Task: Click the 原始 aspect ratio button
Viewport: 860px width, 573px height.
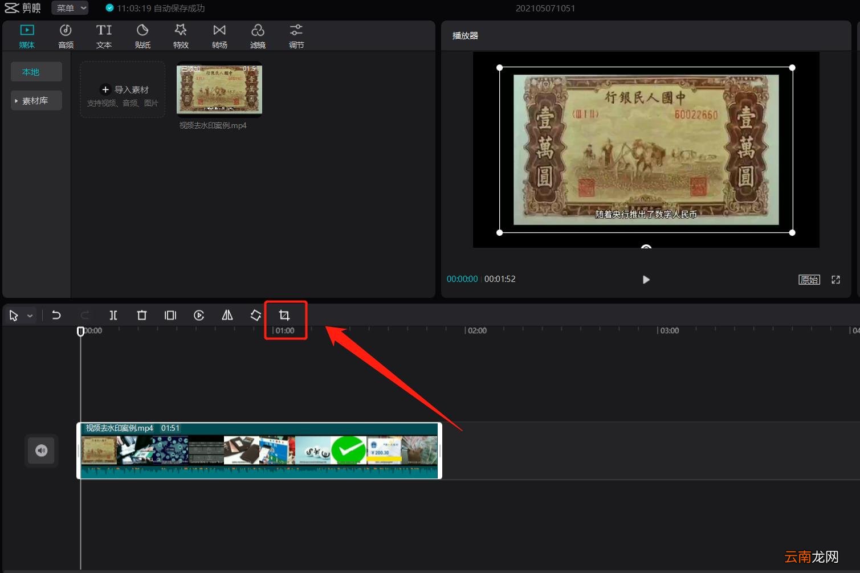Action: pos(809,280)
